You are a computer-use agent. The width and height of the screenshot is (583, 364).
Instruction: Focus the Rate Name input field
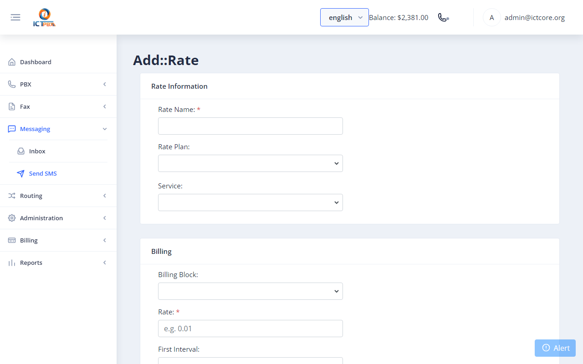tap(251, 126)
